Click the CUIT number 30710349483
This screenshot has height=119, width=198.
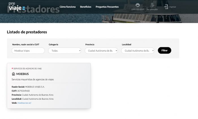23,91
